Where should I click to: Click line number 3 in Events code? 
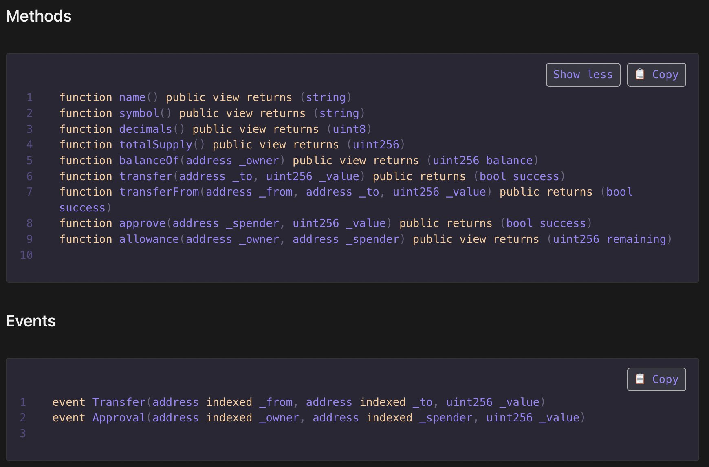click(x=23, y=434)
